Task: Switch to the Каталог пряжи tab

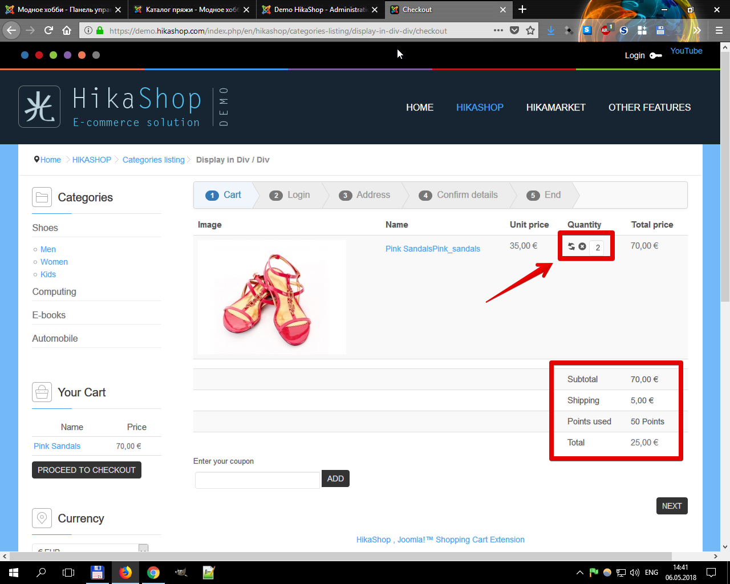Action: pos(192,10)
